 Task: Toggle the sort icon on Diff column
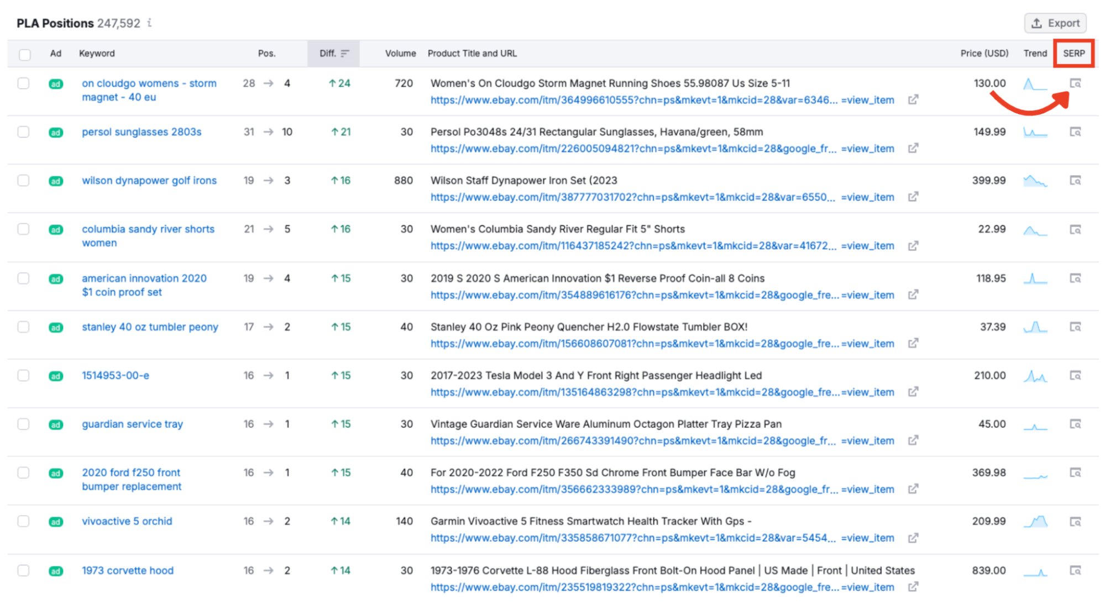(345, 53)
